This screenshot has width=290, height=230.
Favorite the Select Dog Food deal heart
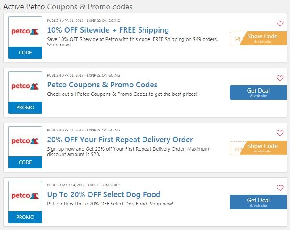(280, 188)
